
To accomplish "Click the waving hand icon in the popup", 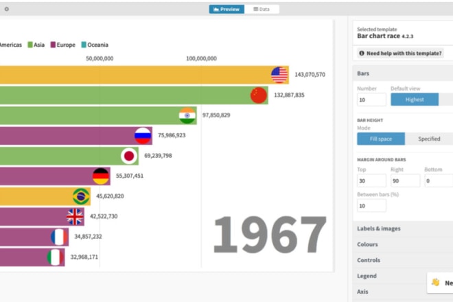I will click(435, 282).
